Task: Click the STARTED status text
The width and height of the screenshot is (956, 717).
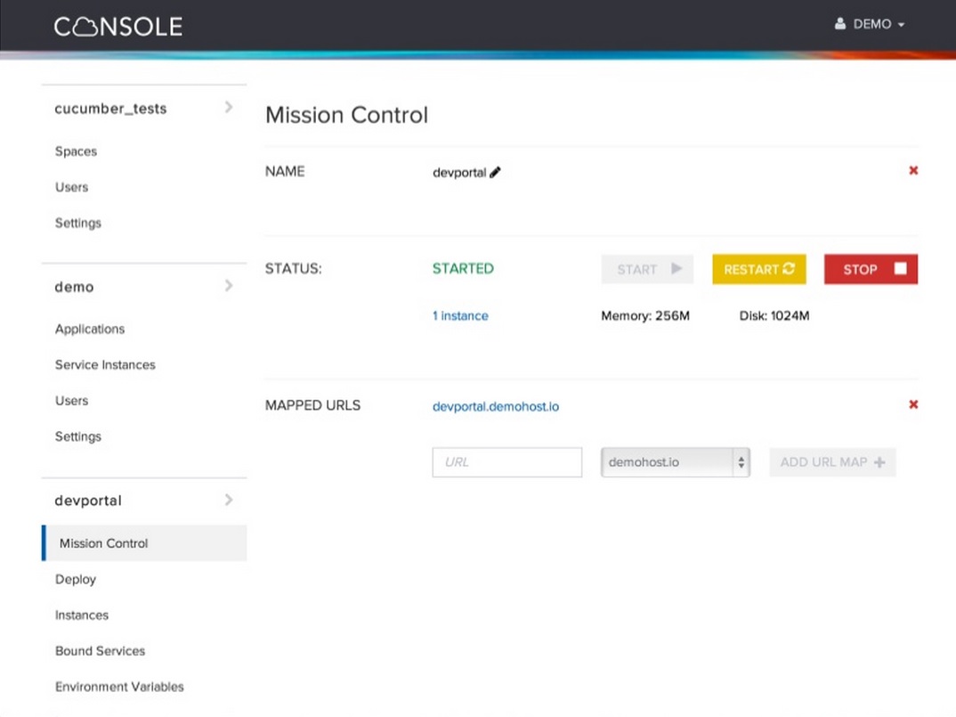Action: pyautogui.click(x=463, y=268)
